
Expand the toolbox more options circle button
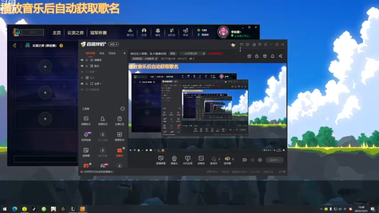123,109
